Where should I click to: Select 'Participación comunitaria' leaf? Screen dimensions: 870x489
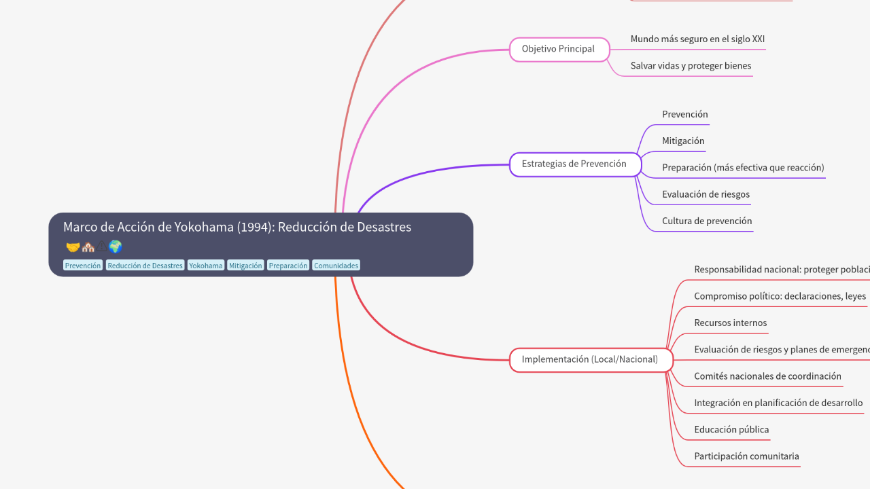coord(746,456)
